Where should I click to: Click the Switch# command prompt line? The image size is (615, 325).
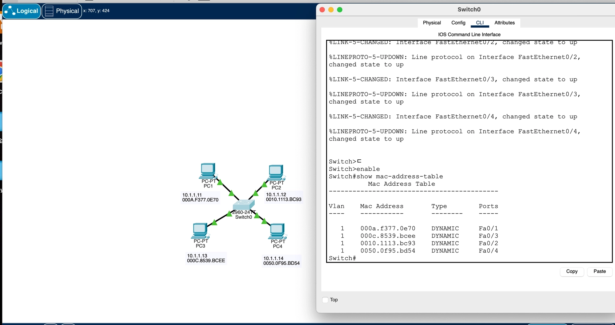pos(342,258)
